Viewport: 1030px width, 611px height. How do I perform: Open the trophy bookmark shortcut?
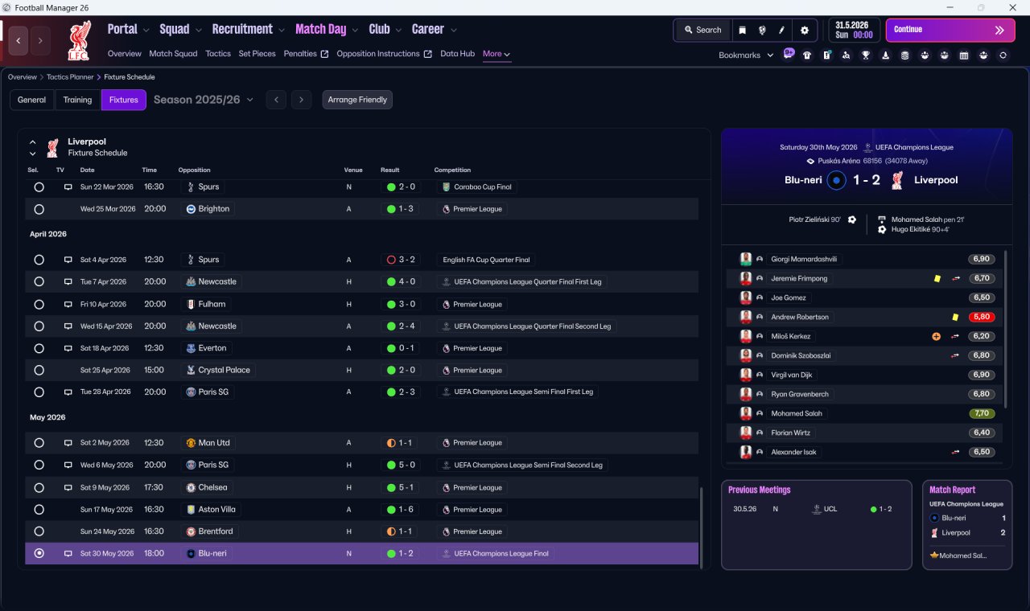pos(866,55)
